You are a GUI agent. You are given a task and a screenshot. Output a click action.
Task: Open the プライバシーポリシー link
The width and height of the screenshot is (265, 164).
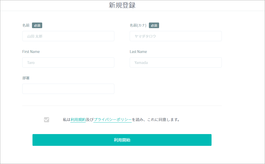click(113, 120)
